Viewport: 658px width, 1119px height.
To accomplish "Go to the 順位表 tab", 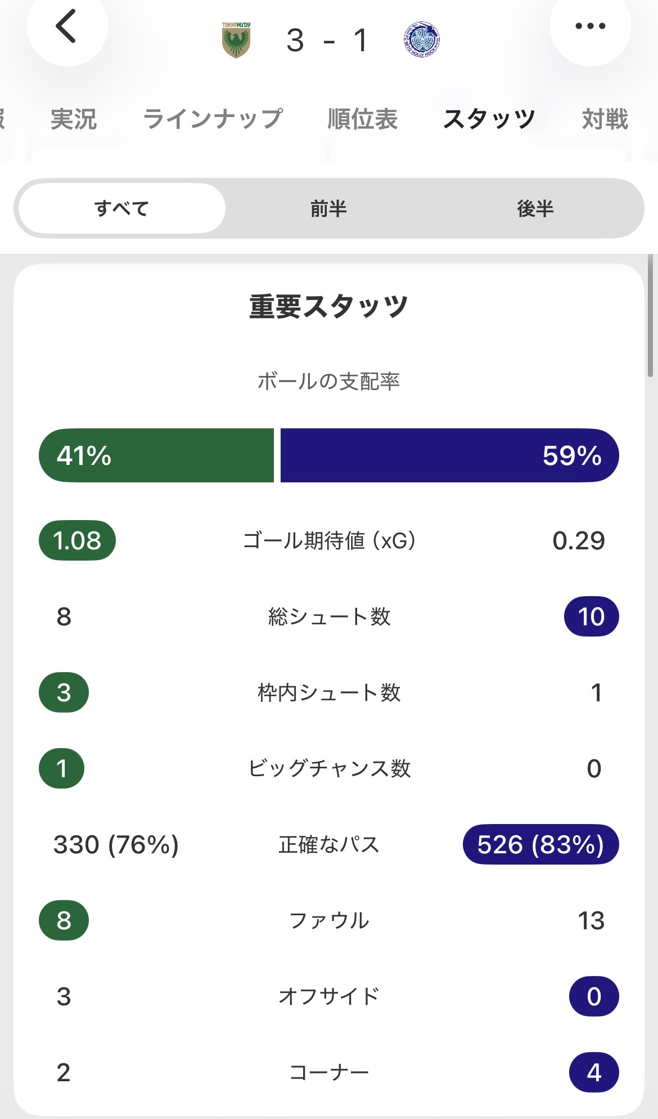I will pyautogui.click(x=363, y=119).
